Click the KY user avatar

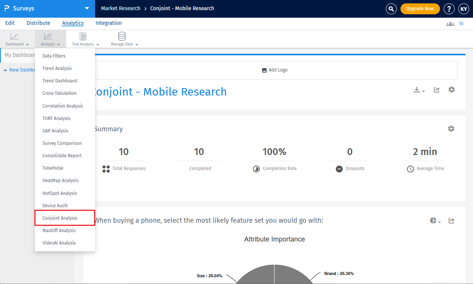click(x=464, y=9)
